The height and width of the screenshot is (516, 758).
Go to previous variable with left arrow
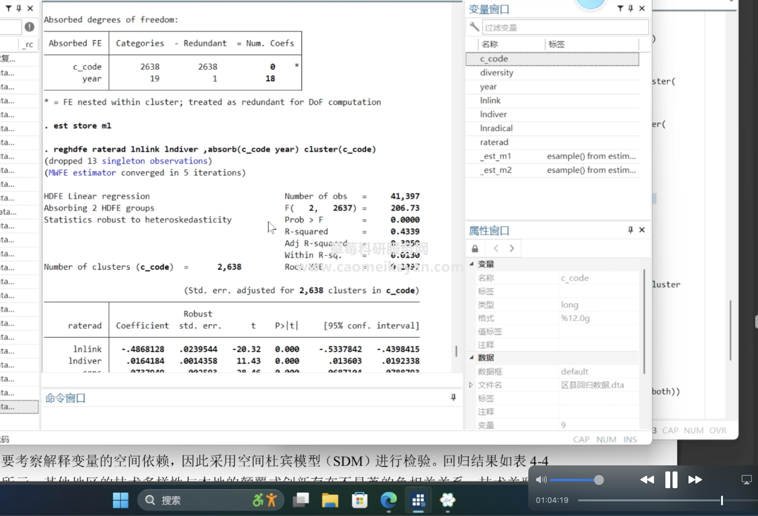pyautogui.click(x=496, y=249)
